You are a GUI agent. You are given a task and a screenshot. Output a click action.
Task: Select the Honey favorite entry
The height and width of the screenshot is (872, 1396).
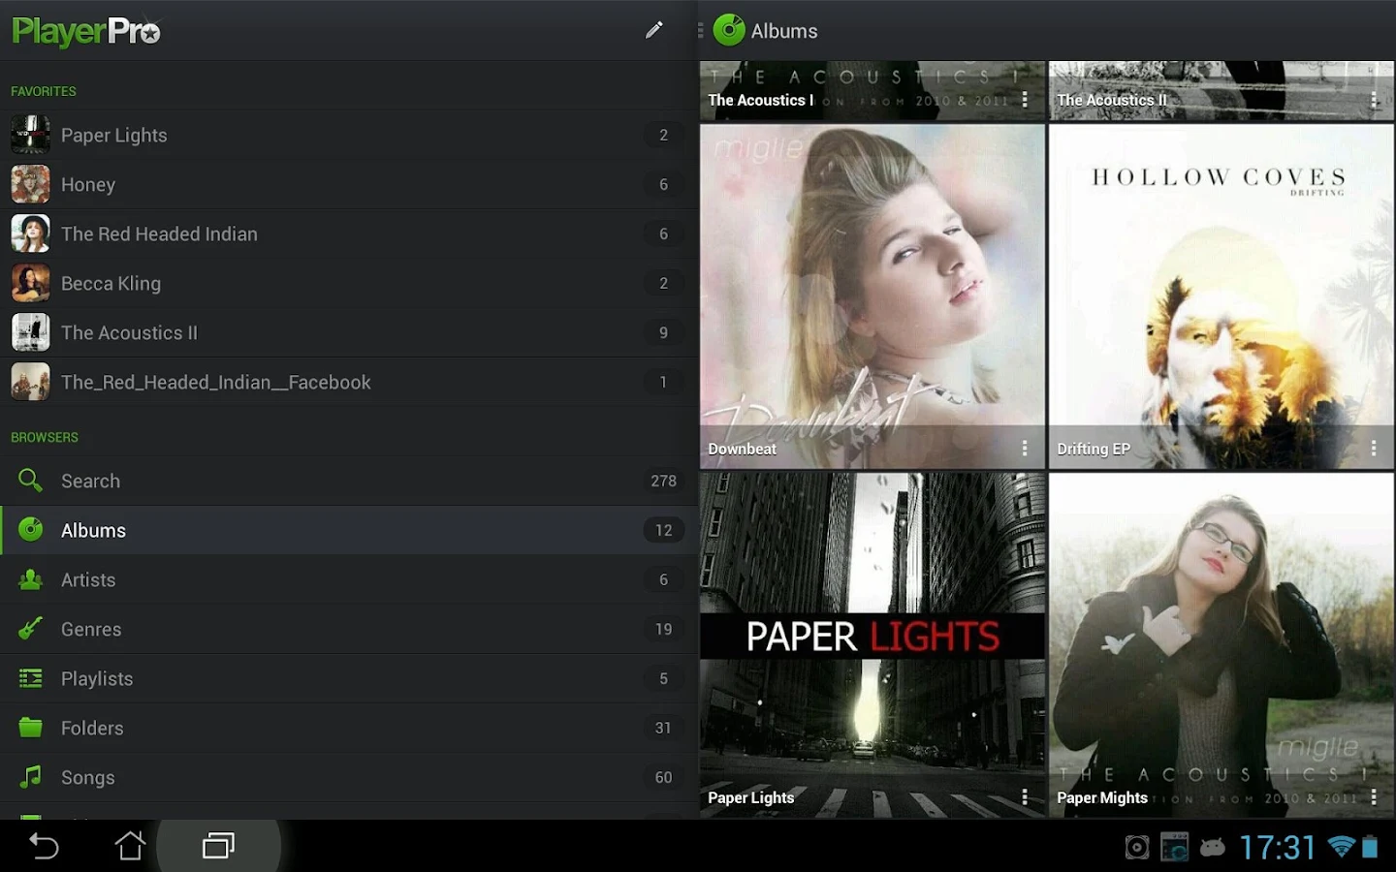(x=88, y=184)
